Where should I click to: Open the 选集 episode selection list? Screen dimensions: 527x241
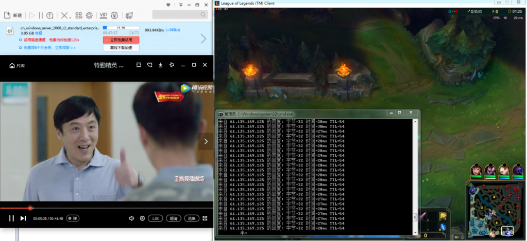click(x=192, y=218)
